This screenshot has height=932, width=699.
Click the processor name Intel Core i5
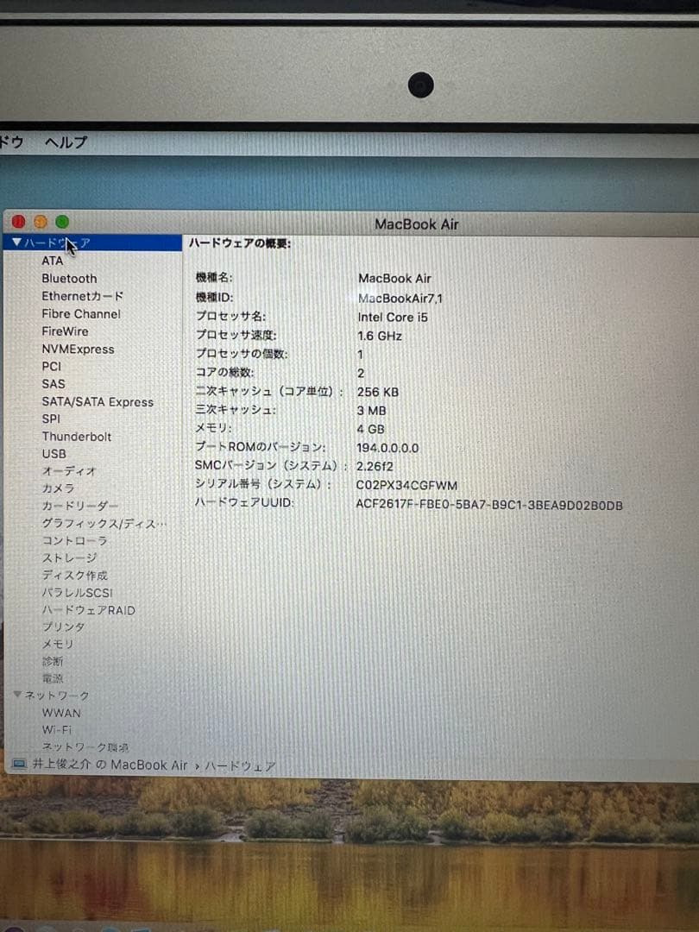point(393,317)
